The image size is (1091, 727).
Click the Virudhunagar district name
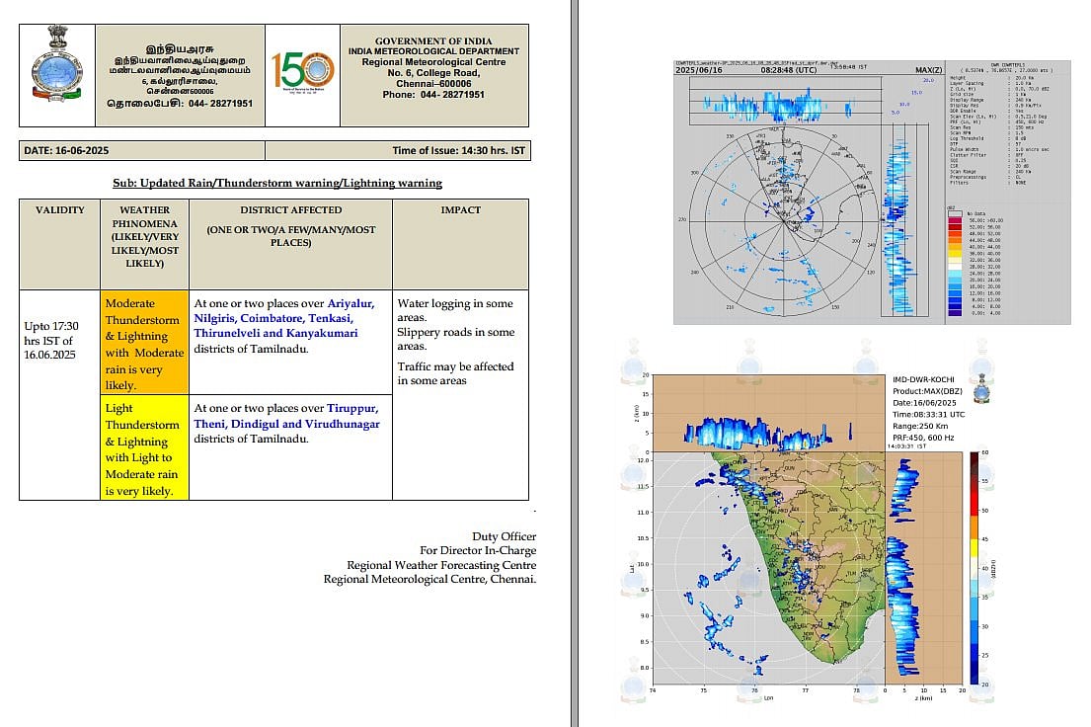pos(338,424)
